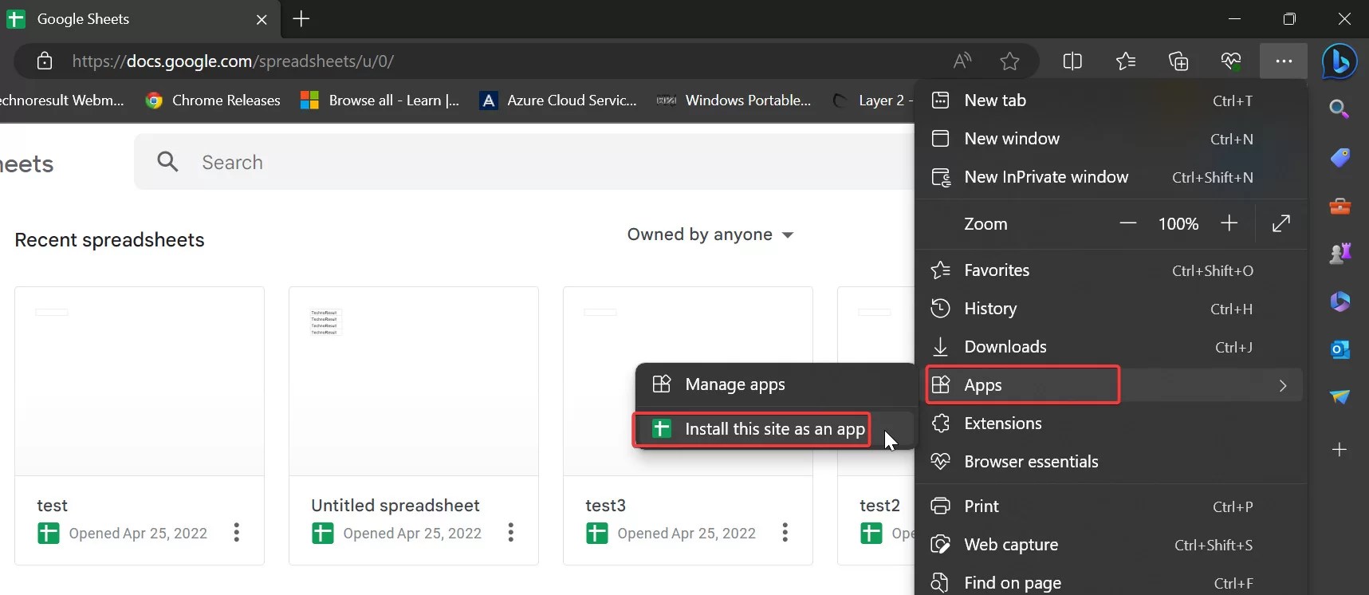Open Favorites from the menu

pyautogui.click(x=1110, y=270)
